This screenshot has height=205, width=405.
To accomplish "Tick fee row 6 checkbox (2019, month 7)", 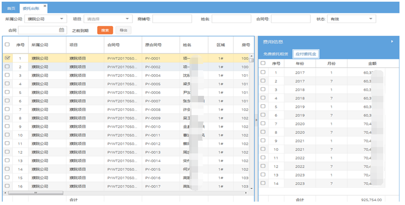I will [263, 115].
